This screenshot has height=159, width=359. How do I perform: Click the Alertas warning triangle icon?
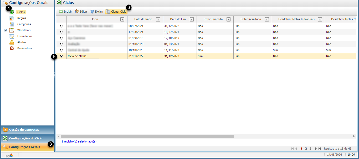tap(12, 42)
